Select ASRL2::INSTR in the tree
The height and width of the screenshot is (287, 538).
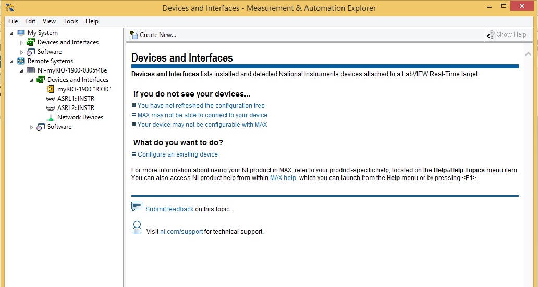point(76,108)
